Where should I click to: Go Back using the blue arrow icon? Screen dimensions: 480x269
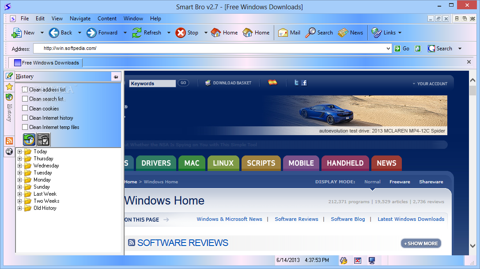pyautogui.click(x=54, y=33)
